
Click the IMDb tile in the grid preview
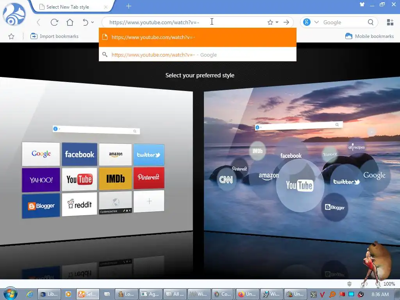tap(115, 179)
